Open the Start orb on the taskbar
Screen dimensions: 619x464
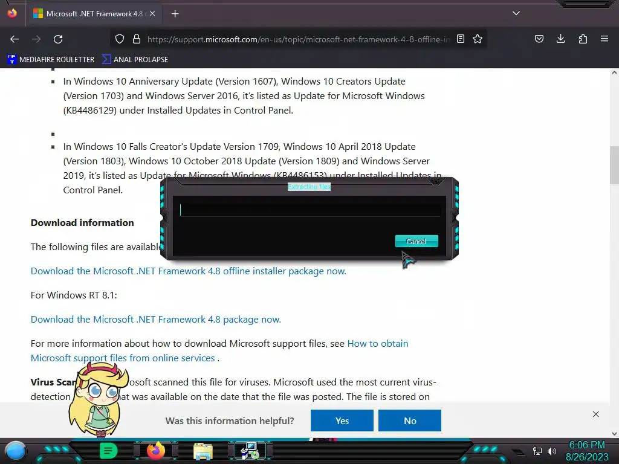tap(16, 451)
